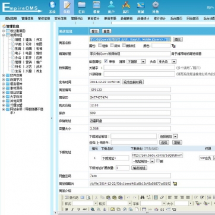The width and height of the screenshot is (215, 215).
Task: Click the insert link globe icon in editor
Action: pos(93,209)
